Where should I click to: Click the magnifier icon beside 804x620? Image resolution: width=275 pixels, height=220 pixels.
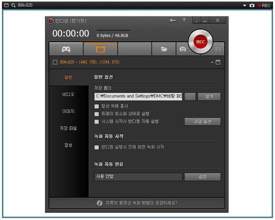[13, 5]
